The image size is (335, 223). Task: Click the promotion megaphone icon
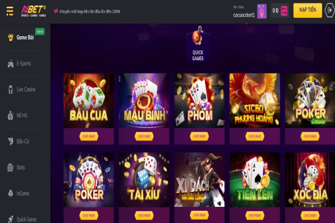(x=56, y=11)
